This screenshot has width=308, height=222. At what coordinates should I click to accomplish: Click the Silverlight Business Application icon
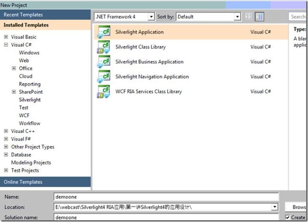click(x=103, y=62)
